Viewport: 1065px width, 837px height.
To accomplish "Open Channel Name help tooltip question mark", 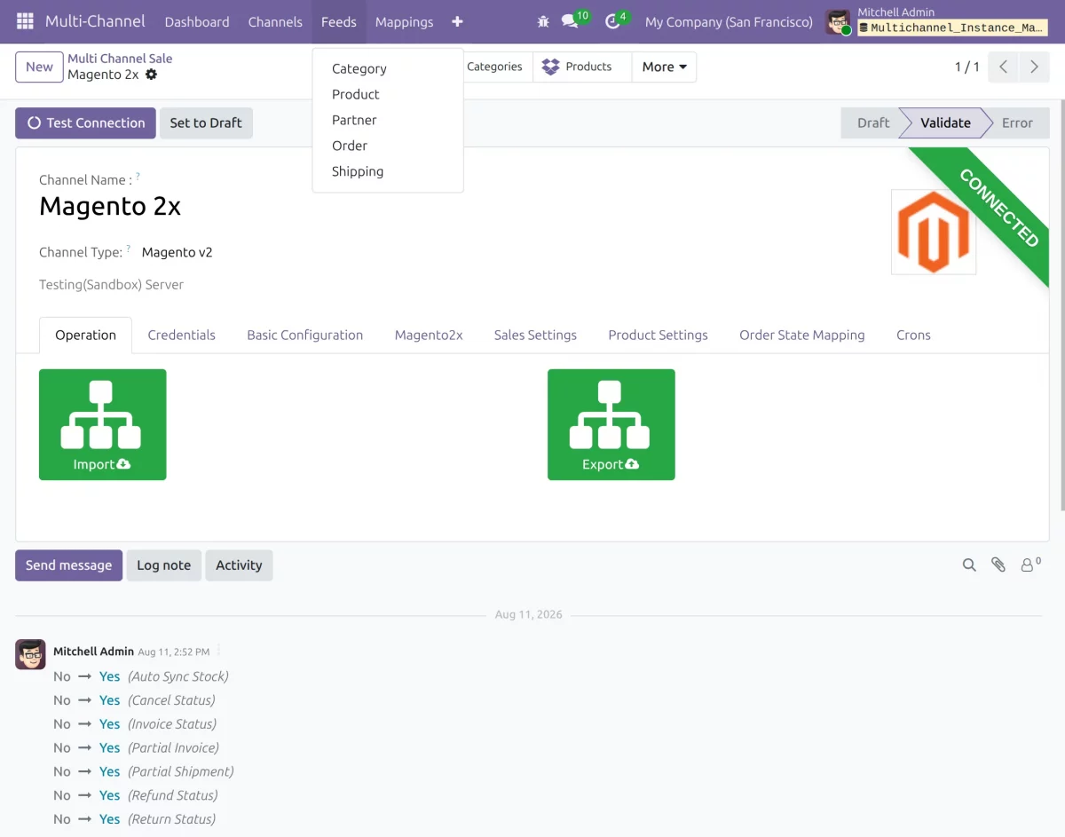I will click(138, 177).
